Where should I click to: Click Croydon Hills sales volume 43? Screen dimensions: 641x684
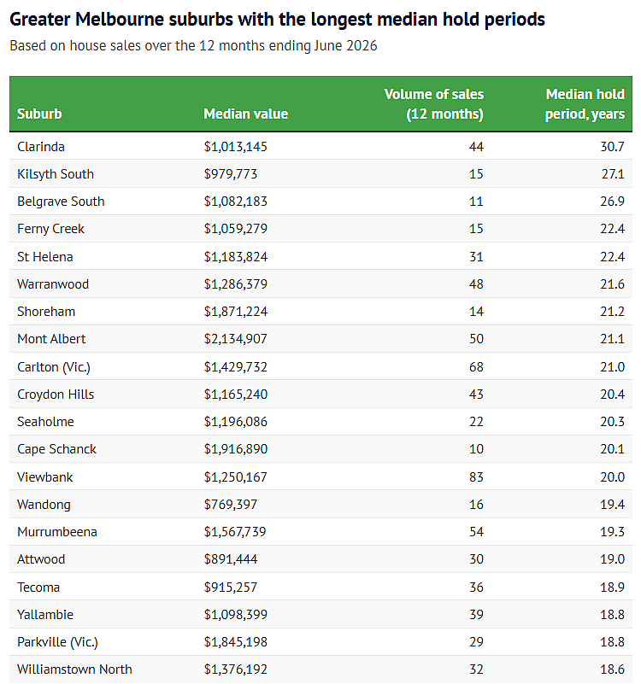(476, 394)
